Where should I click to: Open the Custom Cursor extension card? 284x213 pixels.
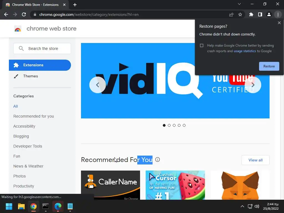coord(175,185)
